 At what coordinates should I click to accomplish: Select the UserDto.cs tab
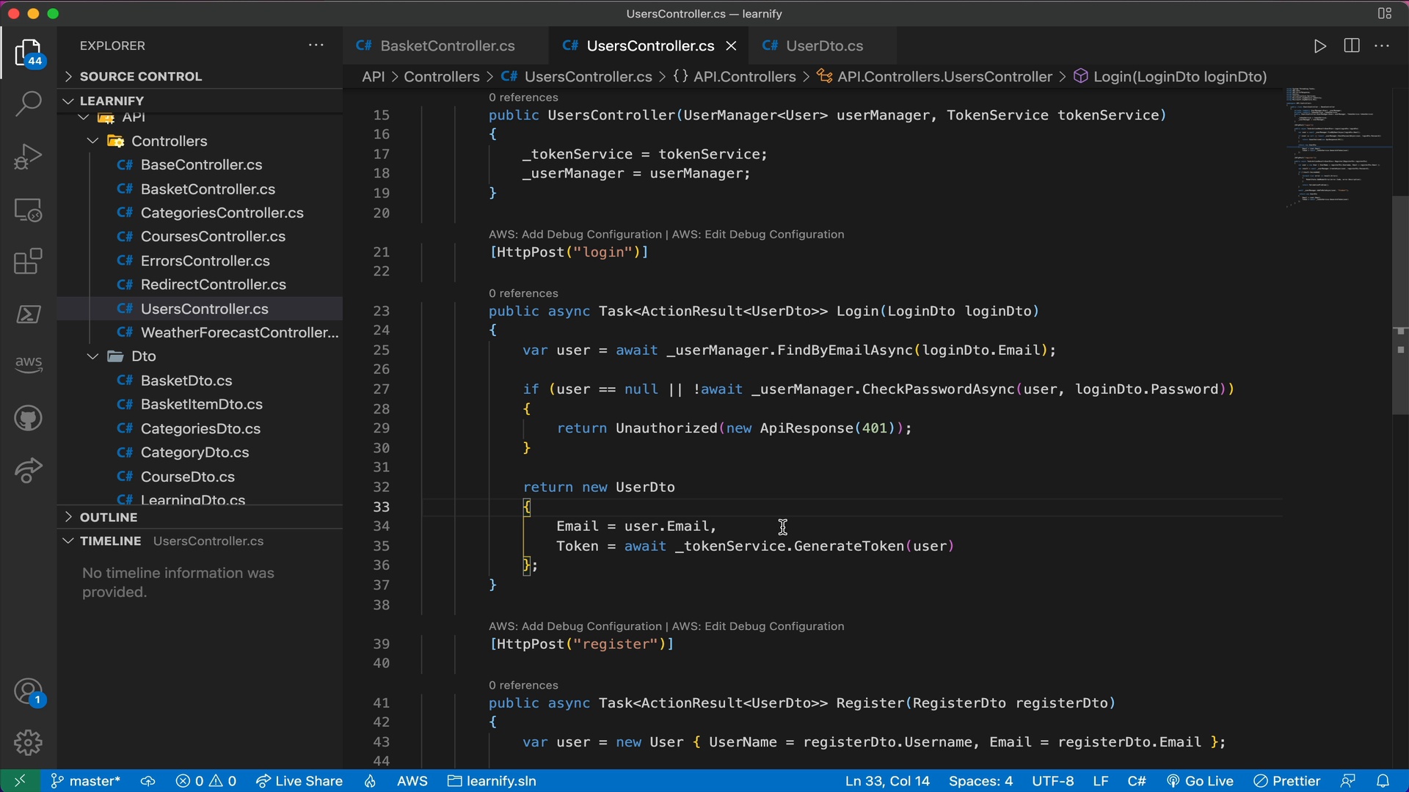[825, 45]
